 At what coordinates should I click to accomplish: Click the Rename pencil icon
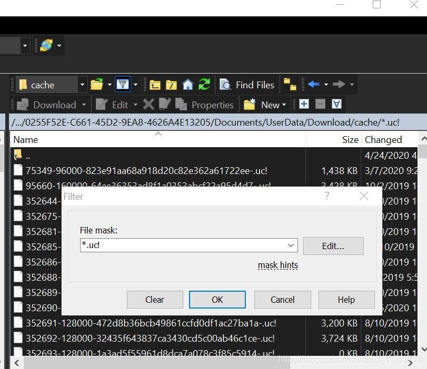[x=164, y=105]
